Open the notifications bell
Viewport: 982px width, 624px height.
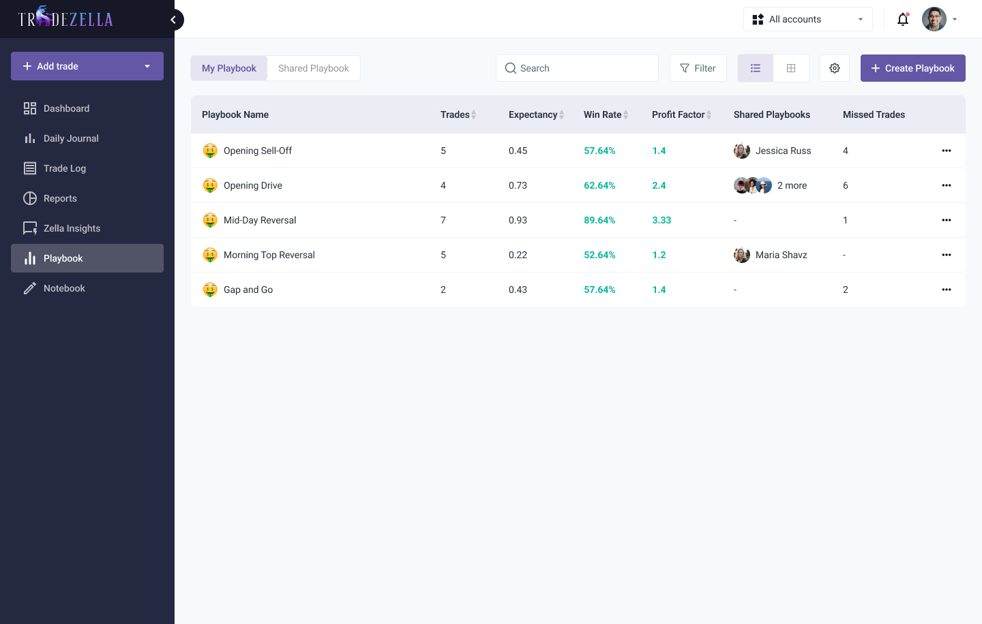[903, 19]
